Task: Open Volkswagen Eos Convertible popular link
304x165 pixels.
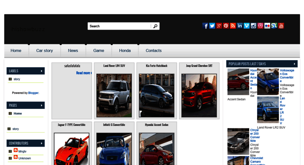Action: coord(287,76)
